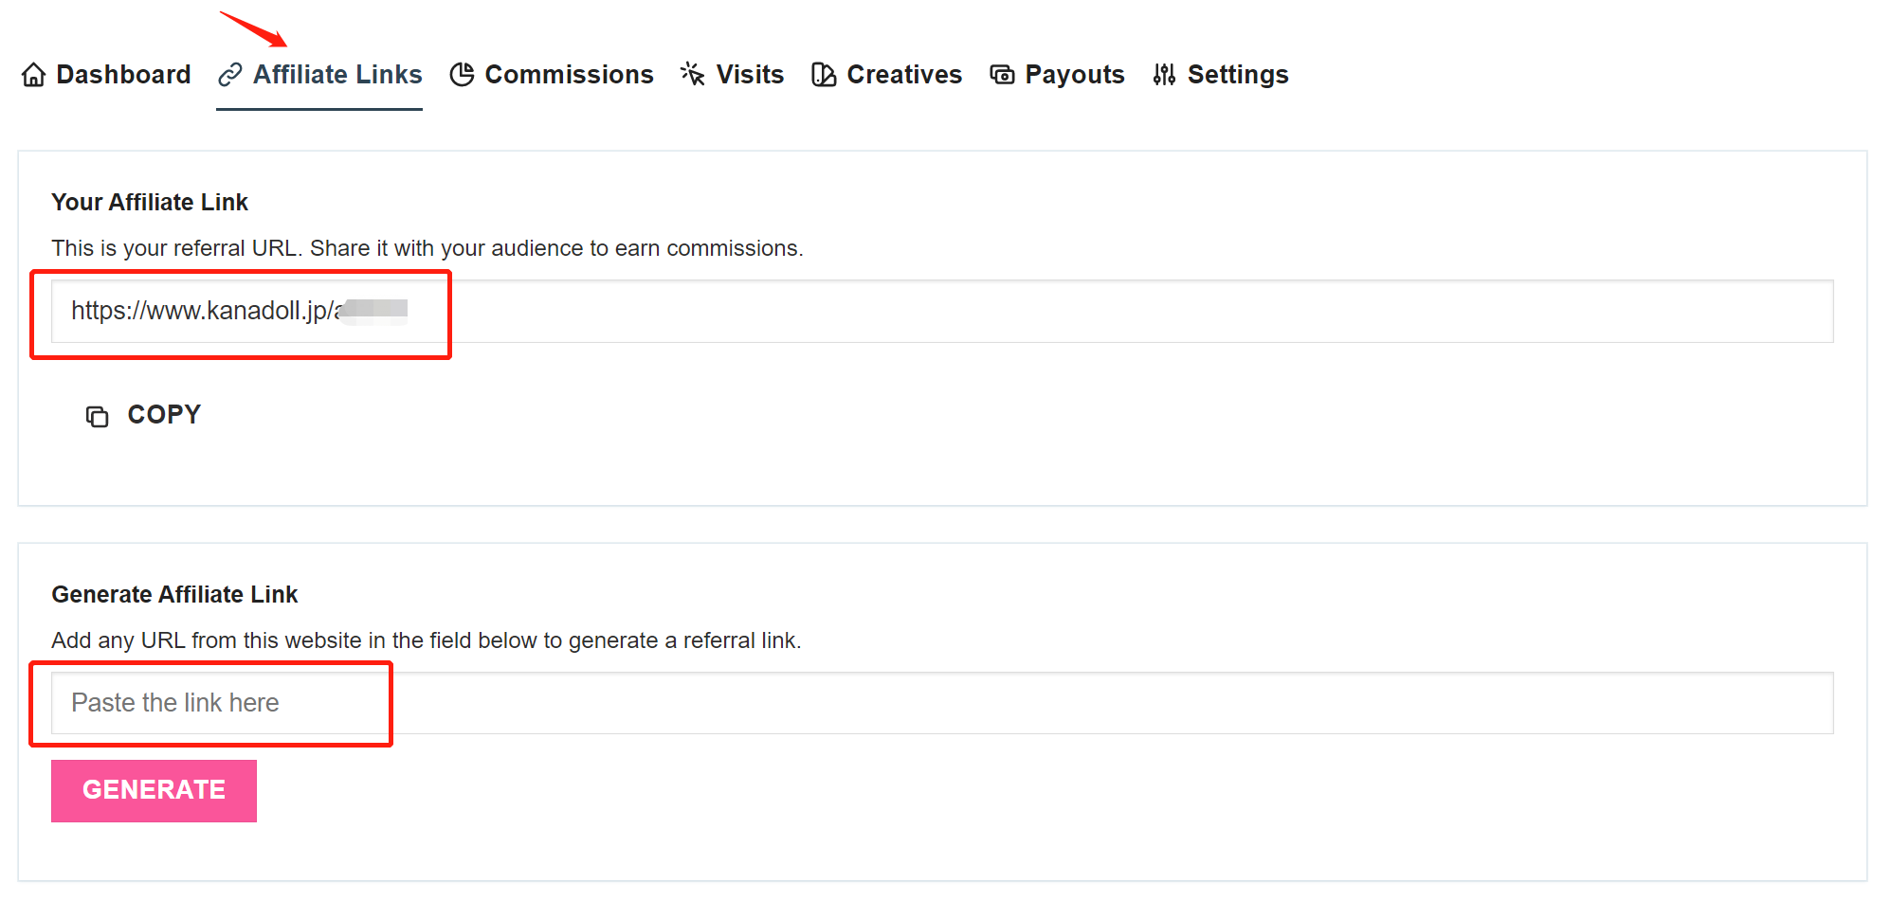Click the 'Generate Affiliate Link' heading

coord(174,594)
